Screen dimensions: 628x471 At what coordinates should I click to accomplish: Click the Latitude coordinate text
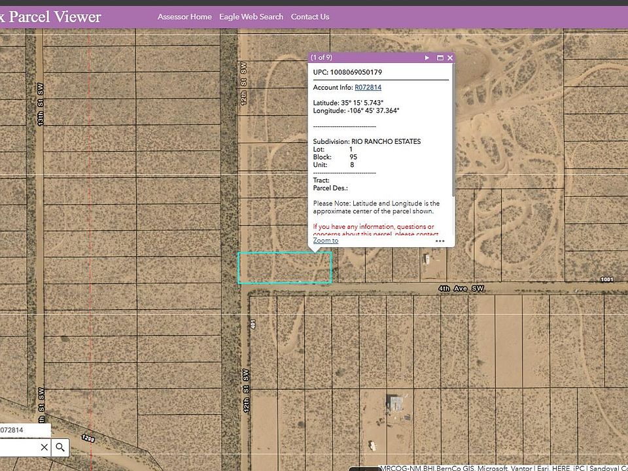click(x=348, y=103)
